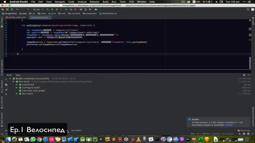Open the Tools menu
255x143 pixels.
[122, 2]
